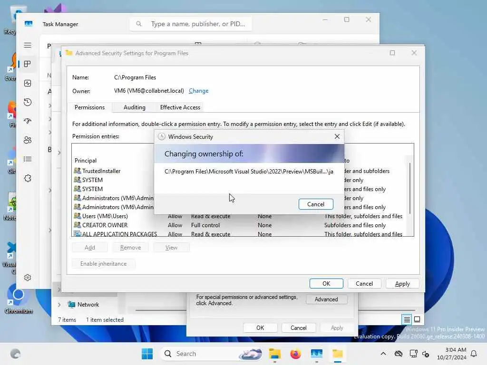This screenshot has width=487, height=365.
Task: Maximize the Advanced Security Settings window
Action: 392,53
